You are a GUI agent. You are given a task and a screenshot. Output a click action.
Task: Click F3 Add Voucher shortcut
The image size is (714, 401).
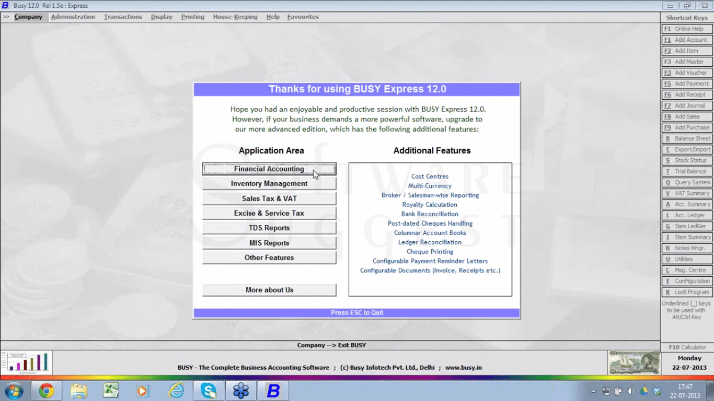point(687,73)
